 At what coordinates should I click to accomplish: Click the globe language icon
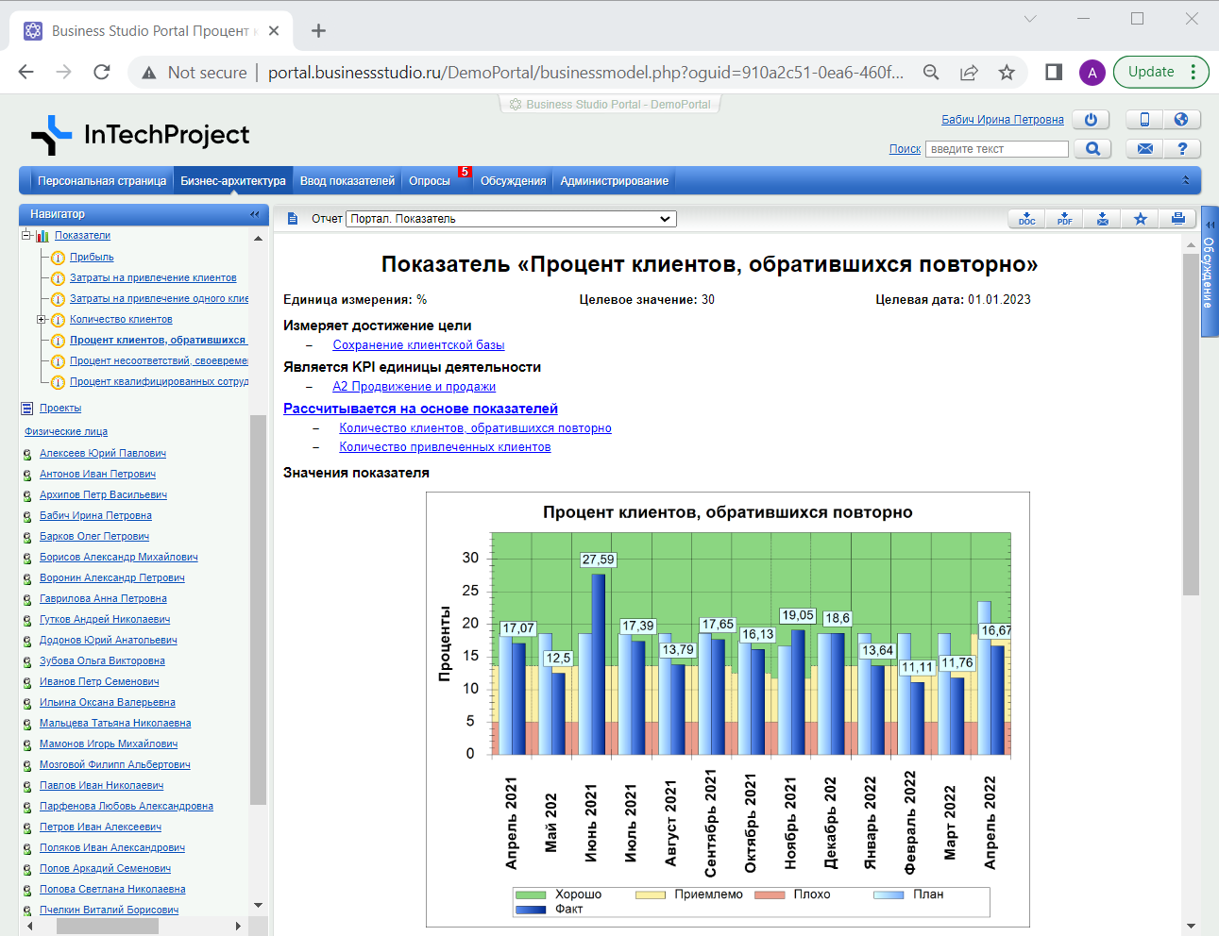[x=1181, y=120]
